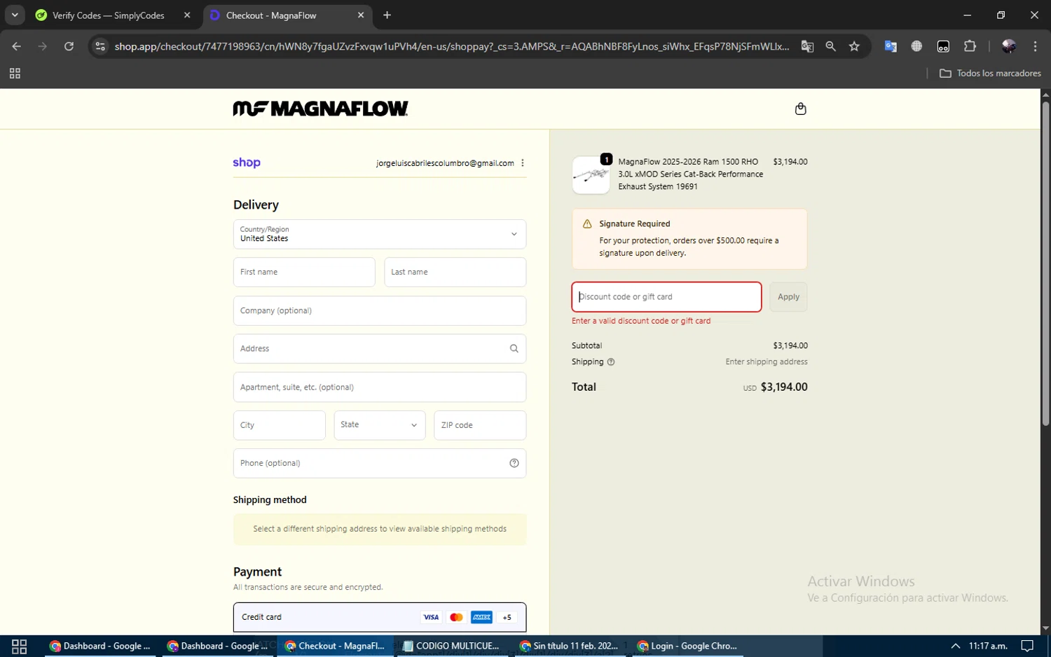Click the phone field help question icon
The width and height of the screenshot is (1051, 657).
coord(514,463)
